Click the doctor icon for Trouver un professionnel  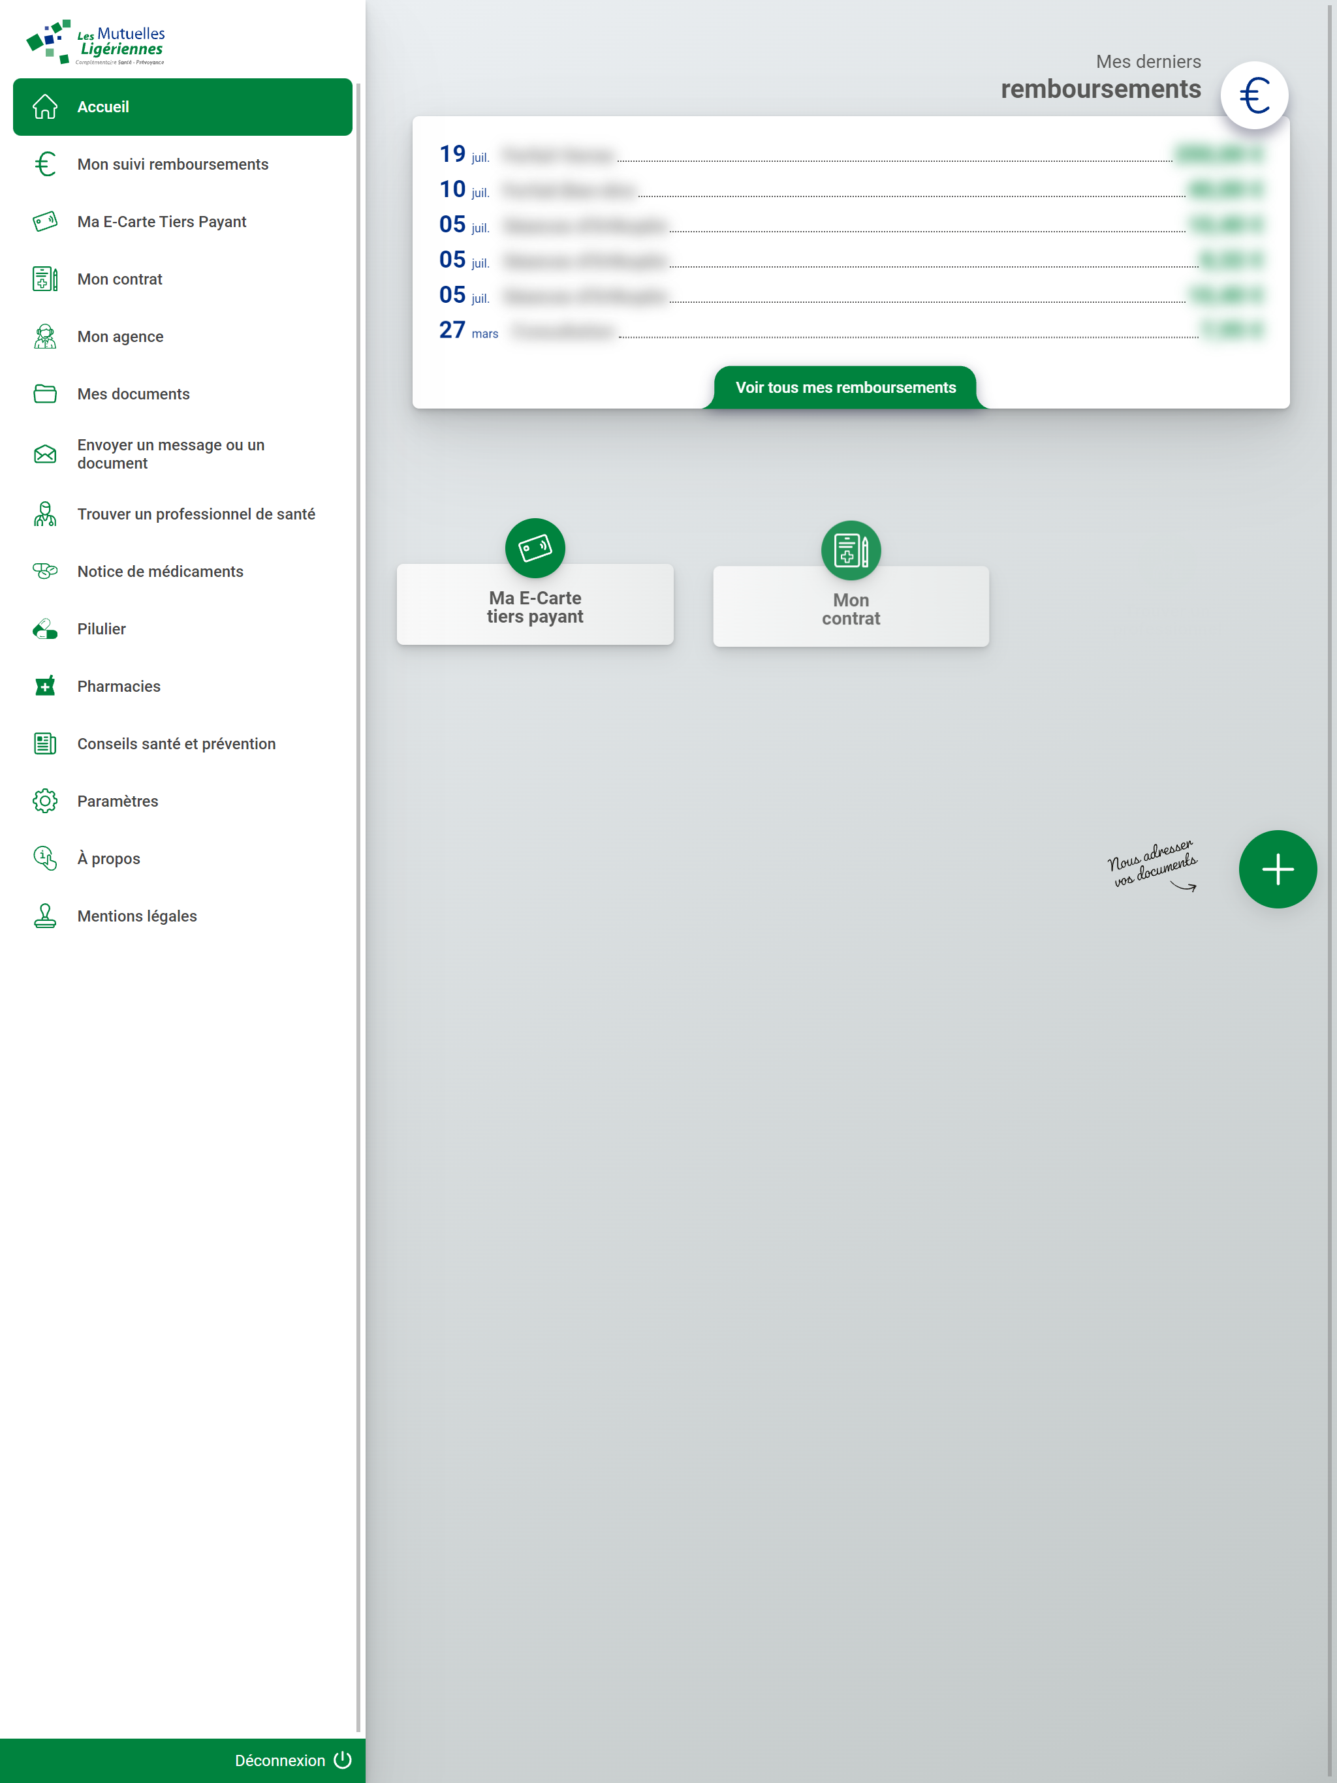45,514
